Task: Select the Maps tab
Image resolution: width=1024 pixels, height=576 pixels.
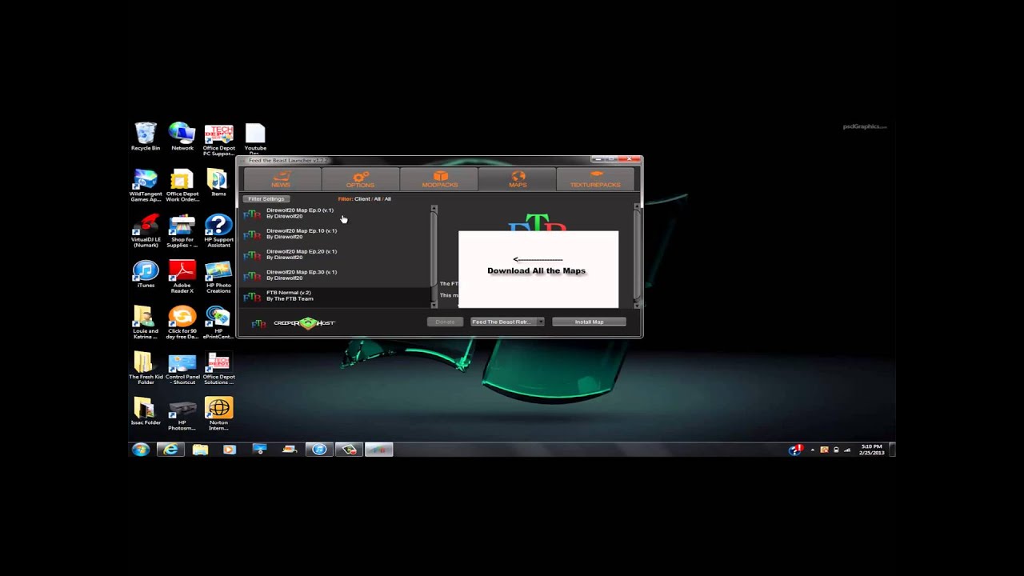Action: pos(518,179)
